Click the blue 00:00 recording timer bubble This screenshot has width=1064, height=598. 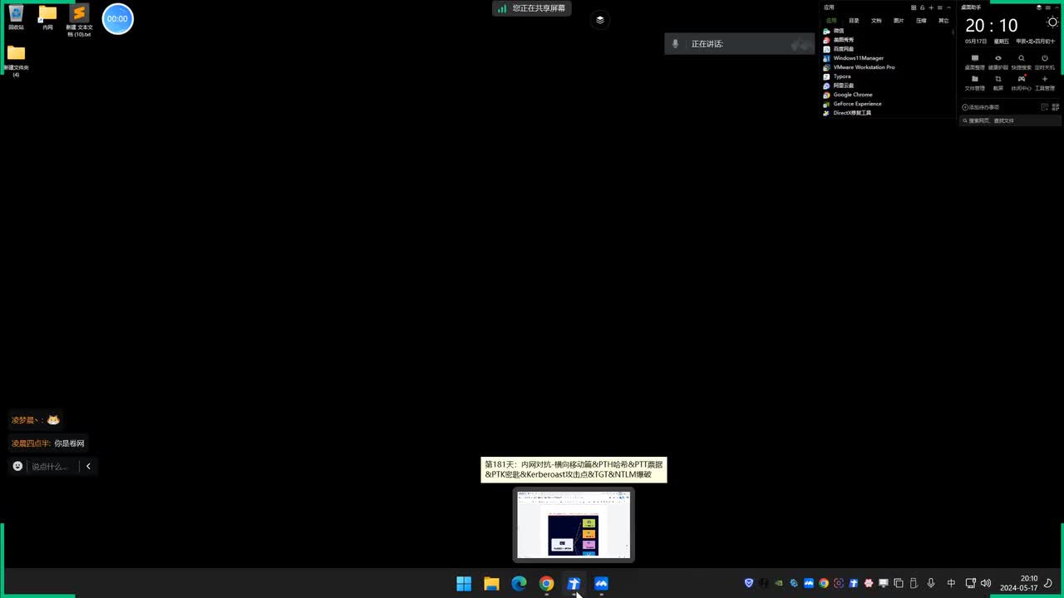[x=117, y=18]
